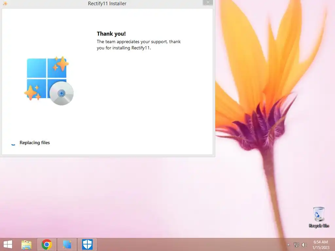
Task: Click the 'Rectify11 Installer' window title
Action: coord(107,3)
